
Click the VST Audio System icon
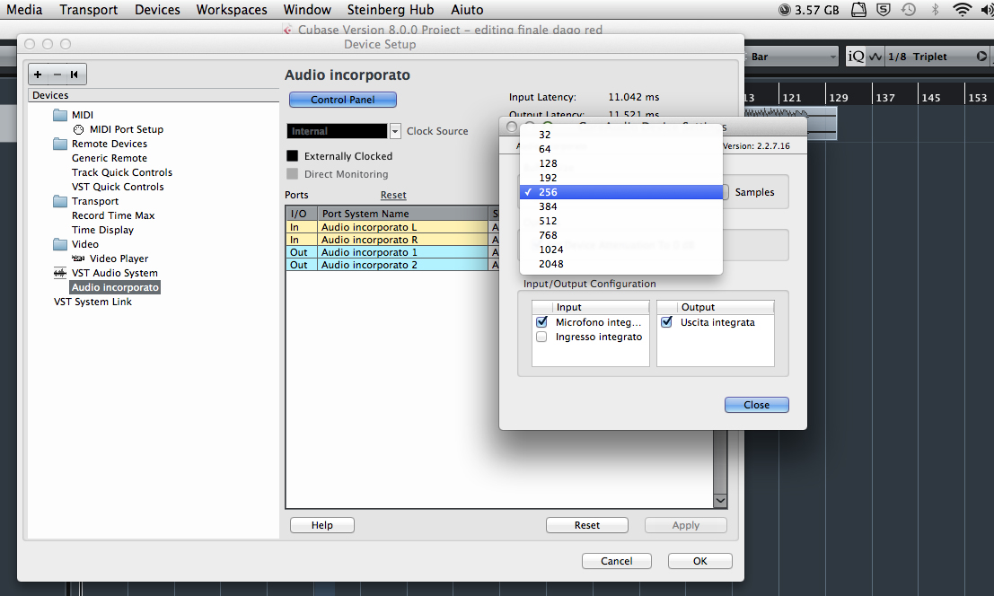coord(60,273)
